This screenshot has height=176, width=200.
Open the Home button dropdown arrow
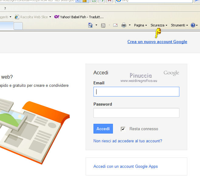96,25
